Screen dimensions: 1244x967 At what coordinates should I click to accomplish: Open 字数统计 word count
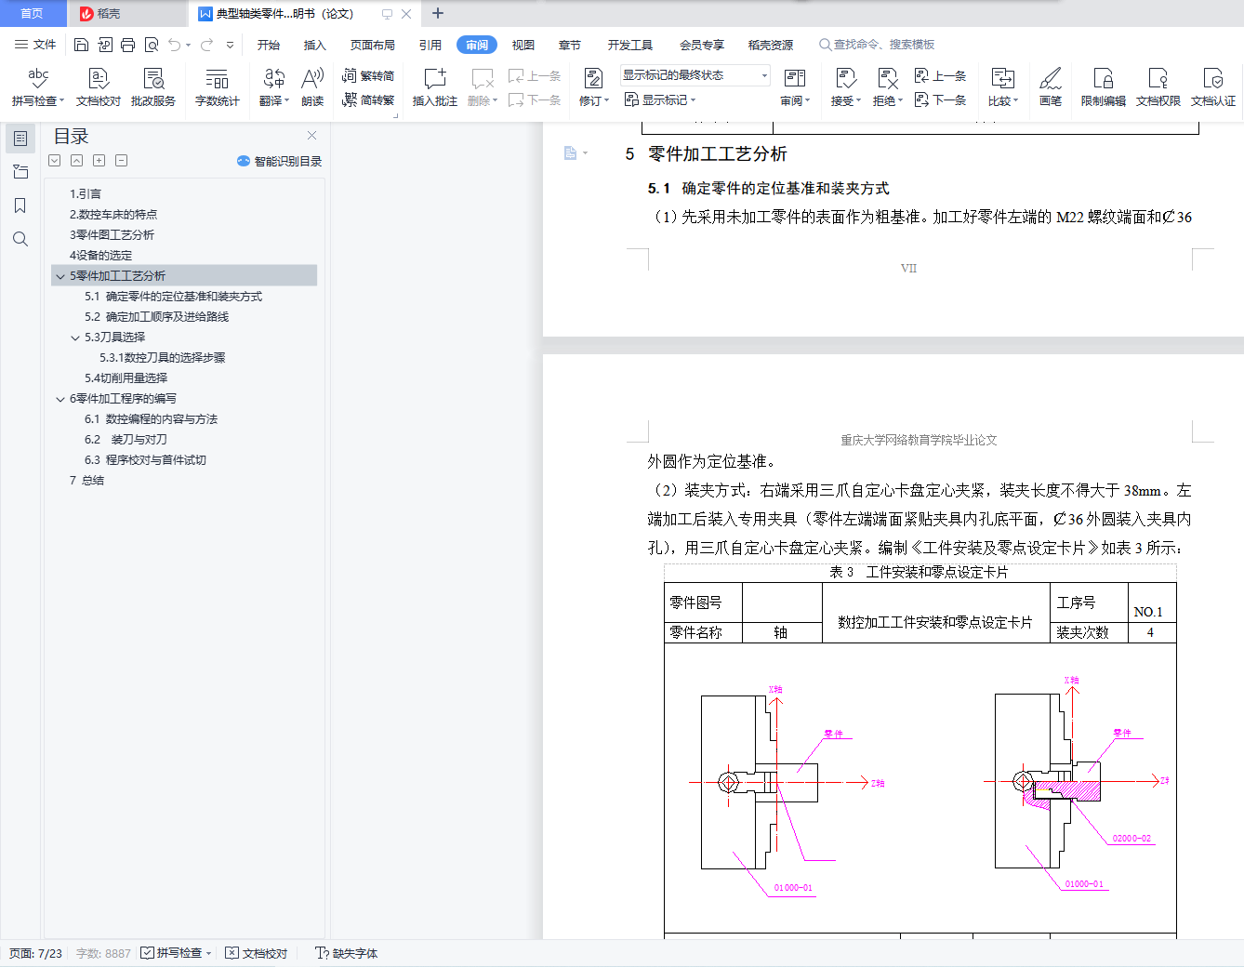click(x=218, y=87)
